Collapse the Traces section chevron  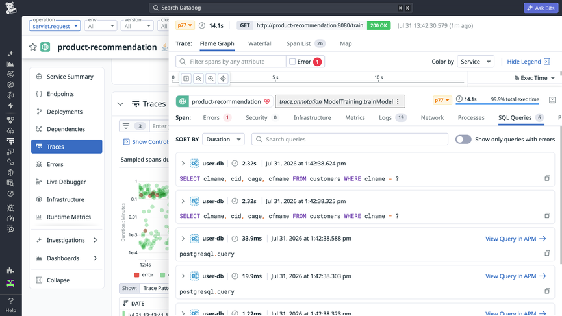(120, 104)
